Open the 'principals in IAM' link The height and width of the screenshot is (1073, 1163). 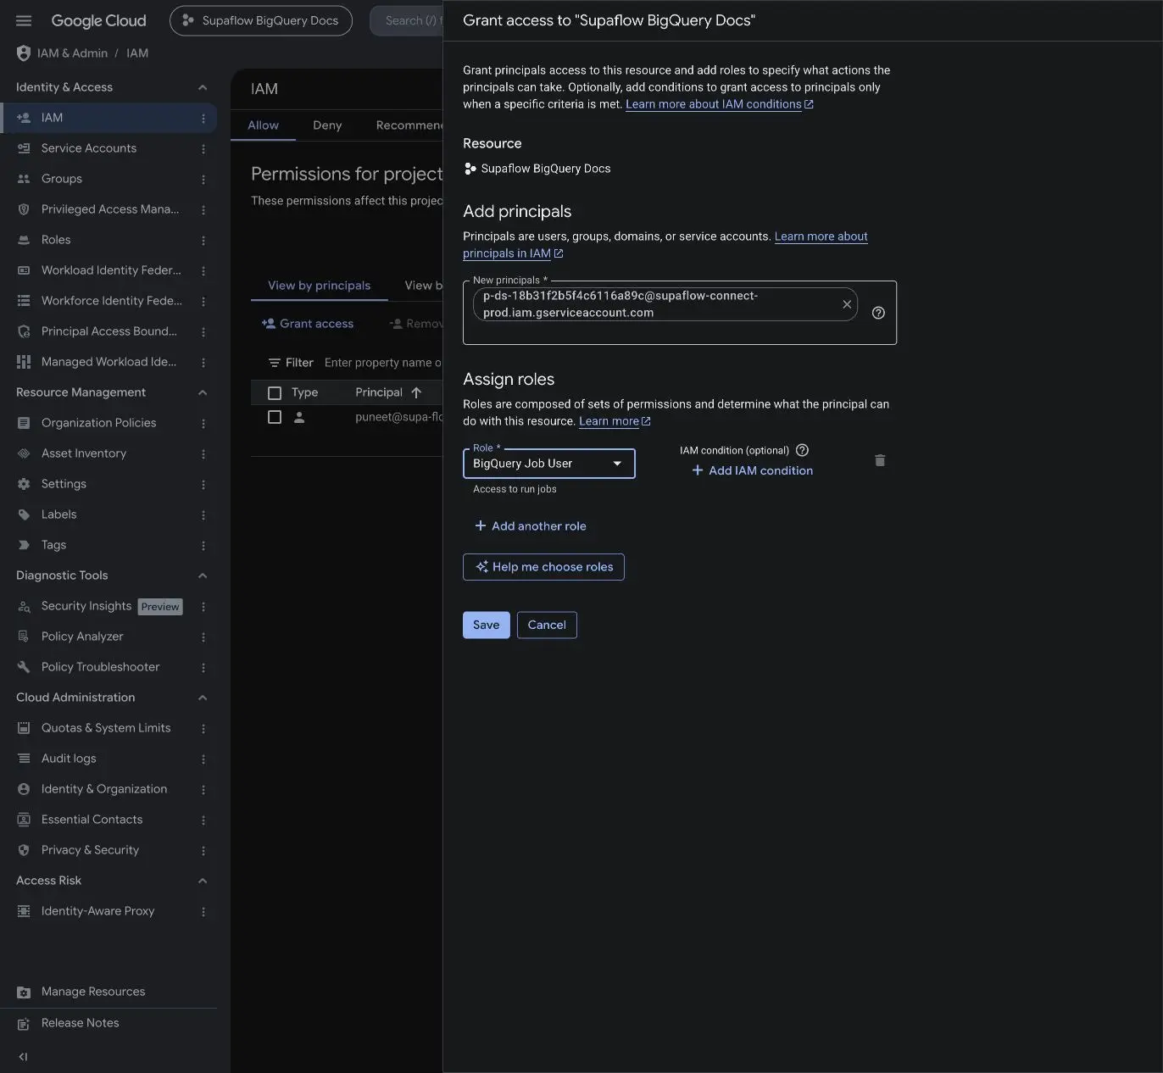click(x=513, y=253)
